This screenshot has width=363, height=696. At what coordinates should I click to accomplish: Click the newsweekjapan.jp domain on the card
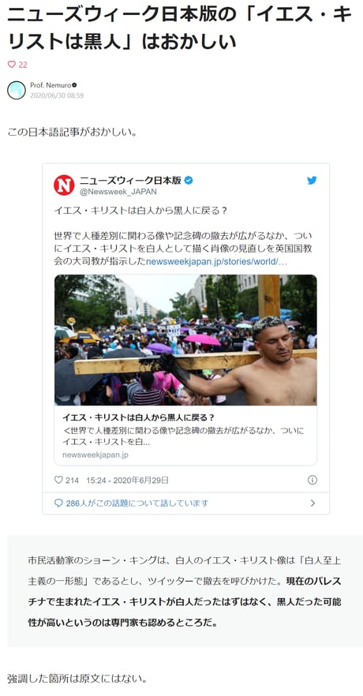coord(95,455)
